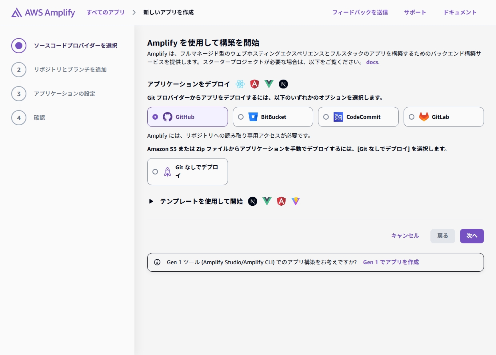Viewport: 496px width, 355px height.
Task: Click the info icon in the Gen 1 banner
Action: pyautogui.click(x=157, y=262)
